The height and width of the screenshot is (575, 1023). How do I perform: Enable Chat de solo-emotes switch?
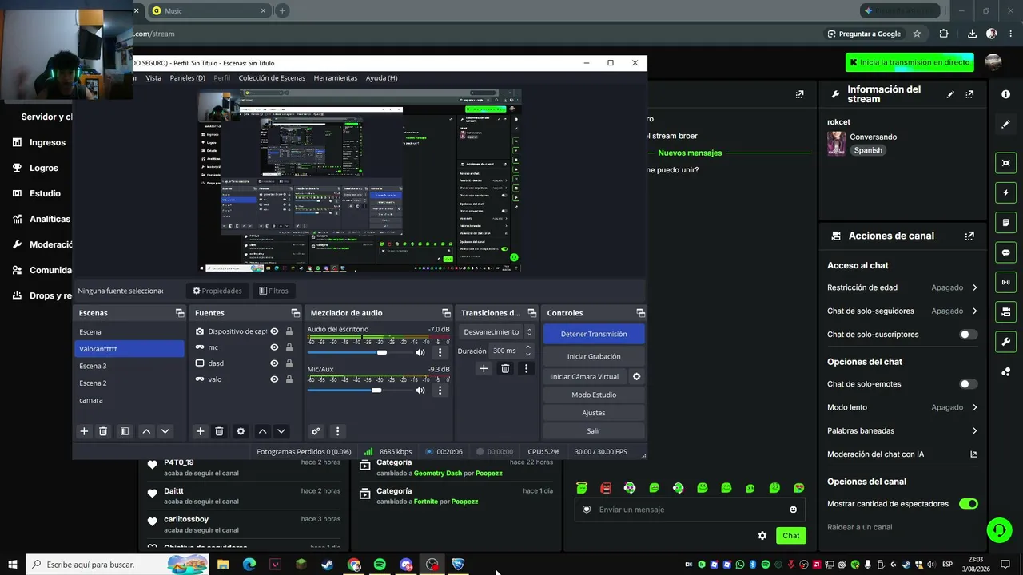pos(968,384)
